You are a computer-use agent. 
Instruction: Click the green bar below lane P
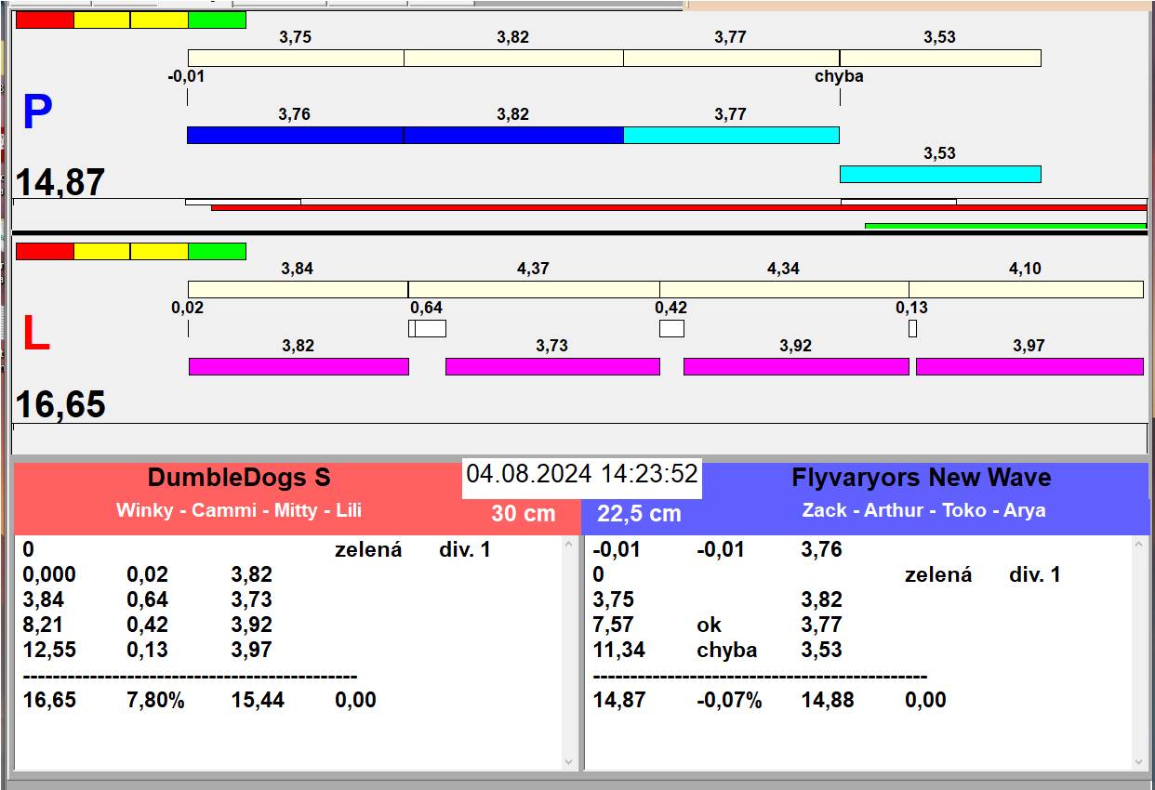(1004, 226)
